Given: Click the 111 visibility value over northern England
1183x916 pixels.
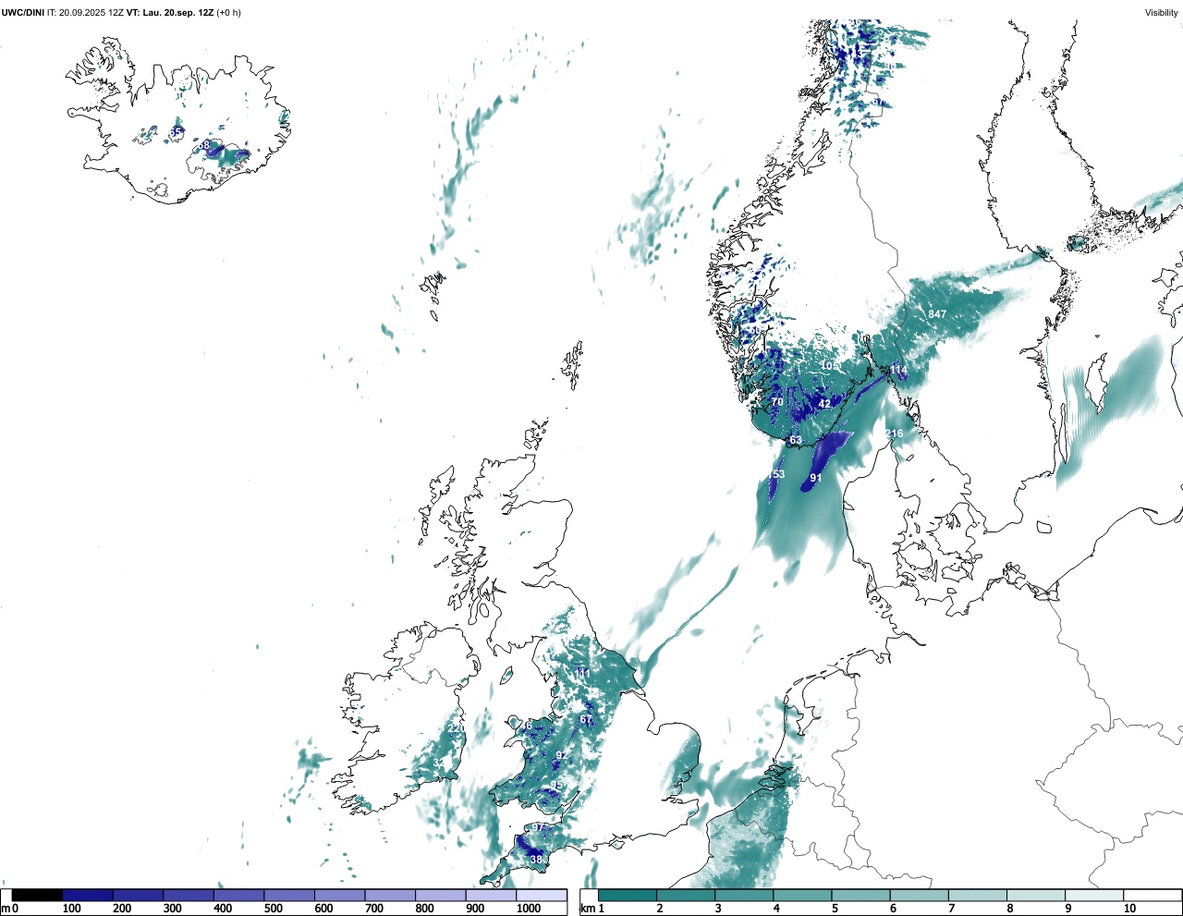Looking at the screenshot, I should 581,674.
